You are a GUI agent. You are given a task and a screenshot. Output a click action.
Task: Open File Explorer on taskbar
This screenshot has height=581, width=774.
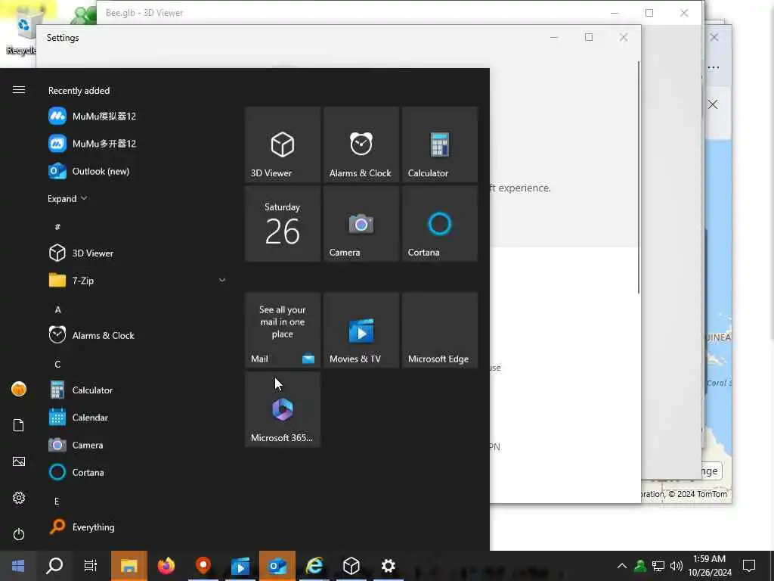point(128,566)
